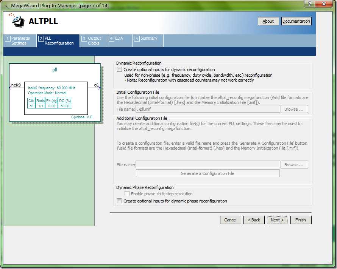
Task: Click the About button
Action: click(x=268, y=21)
